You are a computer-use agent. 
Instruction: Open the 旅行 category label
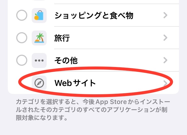coord(62,38)
